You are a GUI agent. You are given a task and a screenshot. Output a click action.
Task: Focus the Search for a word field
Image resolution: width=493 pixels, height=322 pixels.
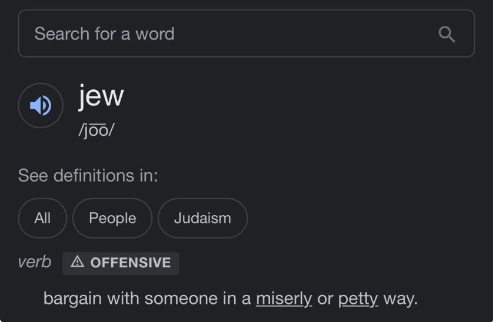click(246, 33)
